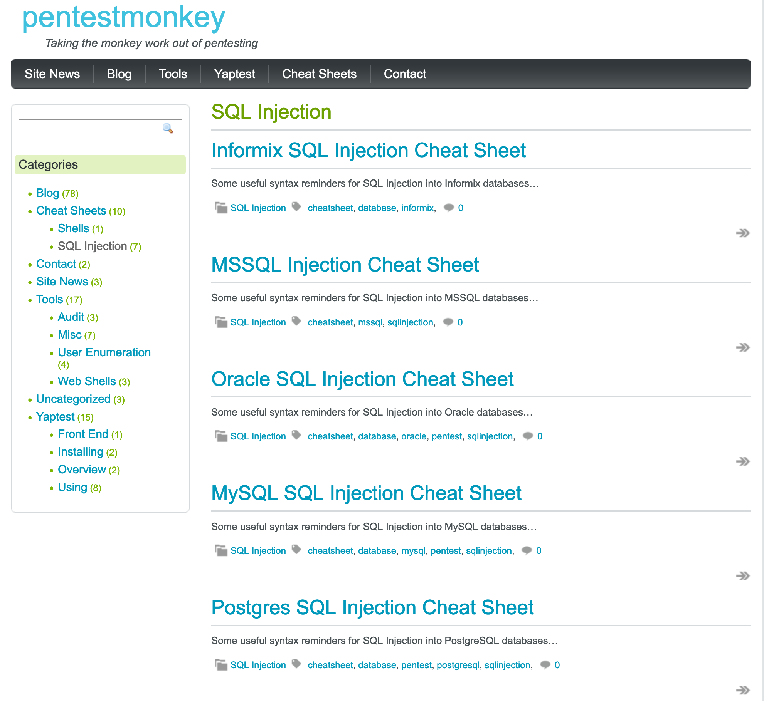Click the arrow icon under MSSQL post
The width and height of the screenshot is (764, 701).
(x=742, y=347)
